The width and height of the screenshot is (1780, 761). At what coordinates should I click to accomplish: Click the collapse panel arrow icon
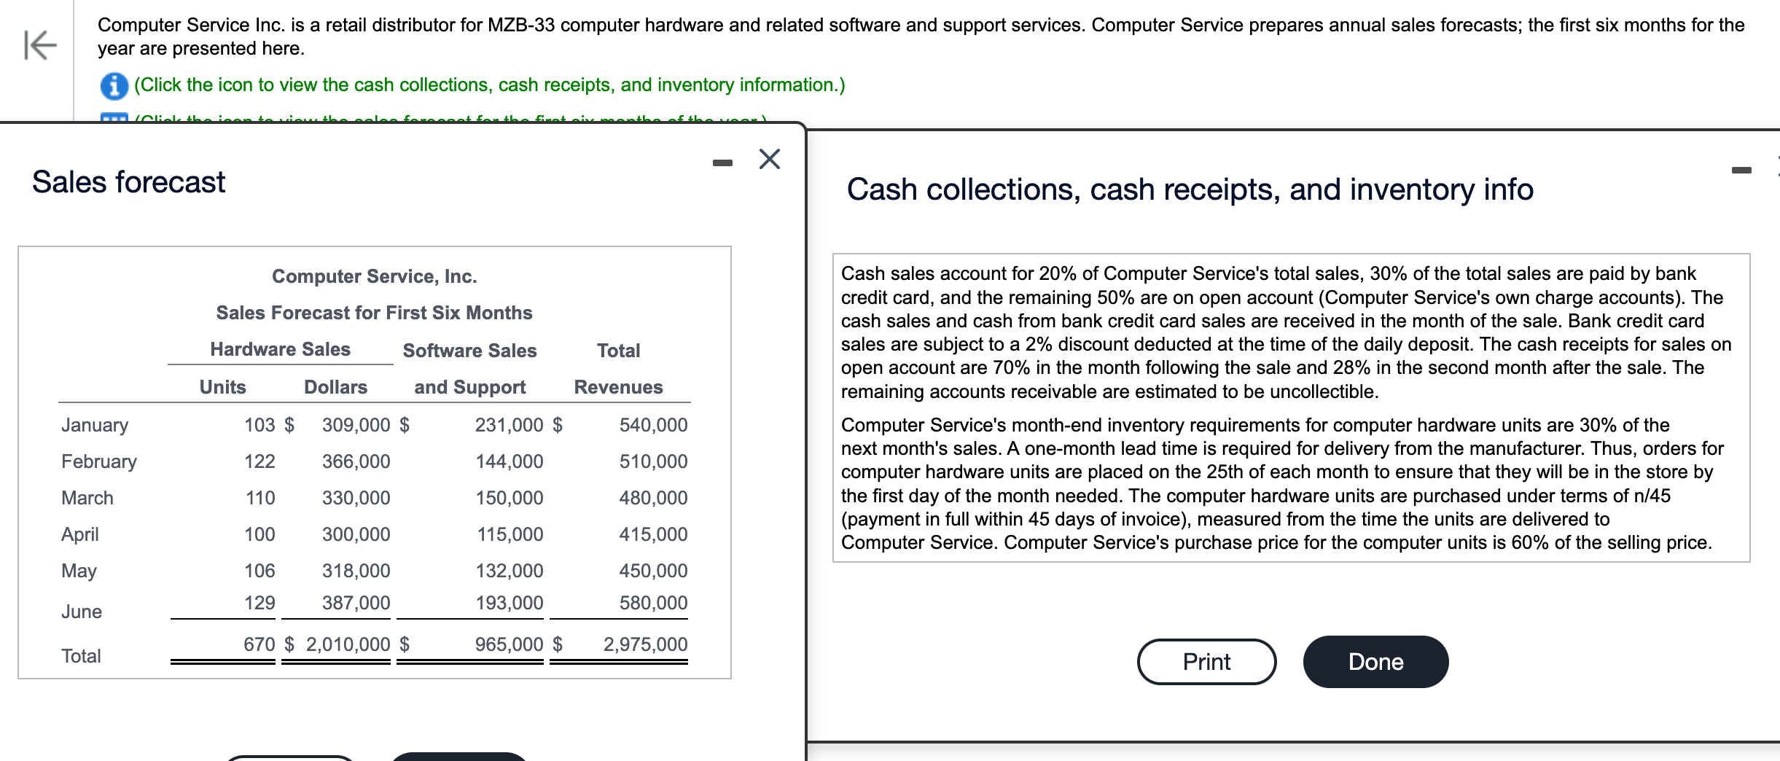click(40, 45)
